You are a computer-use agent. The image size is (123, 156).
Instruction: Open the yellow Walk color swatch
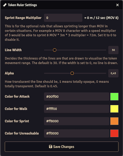tap(114, 109)
